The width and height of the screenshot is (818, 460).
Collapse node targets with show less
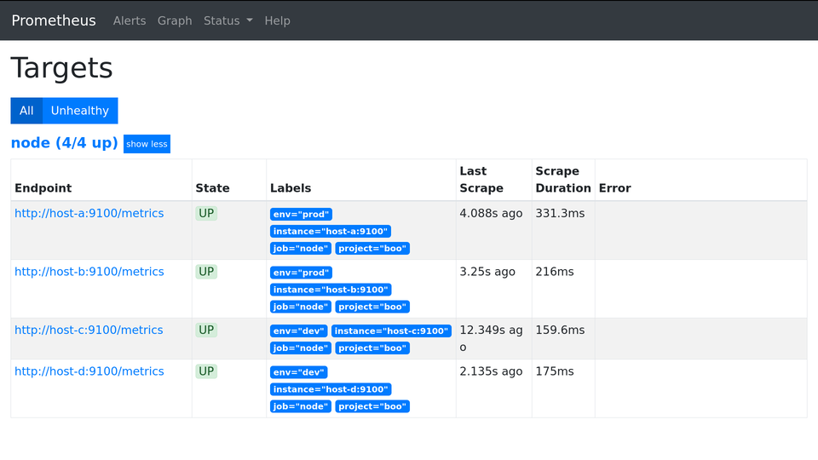[x=147, y=144]
